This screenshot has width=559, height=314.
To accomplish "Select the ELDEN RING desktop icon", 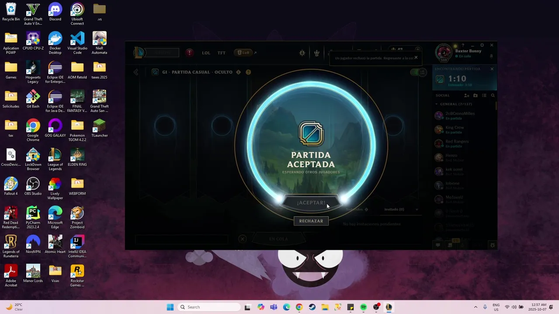I will [77, 157].
